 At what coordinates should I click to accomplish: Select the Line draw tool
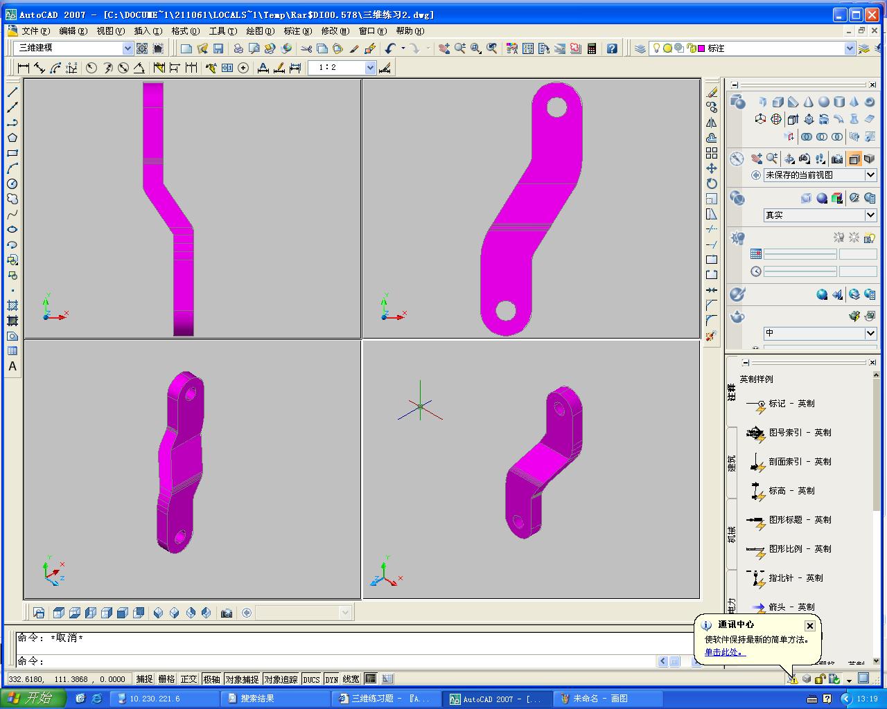pyautogui.click(x=12, y=92)
